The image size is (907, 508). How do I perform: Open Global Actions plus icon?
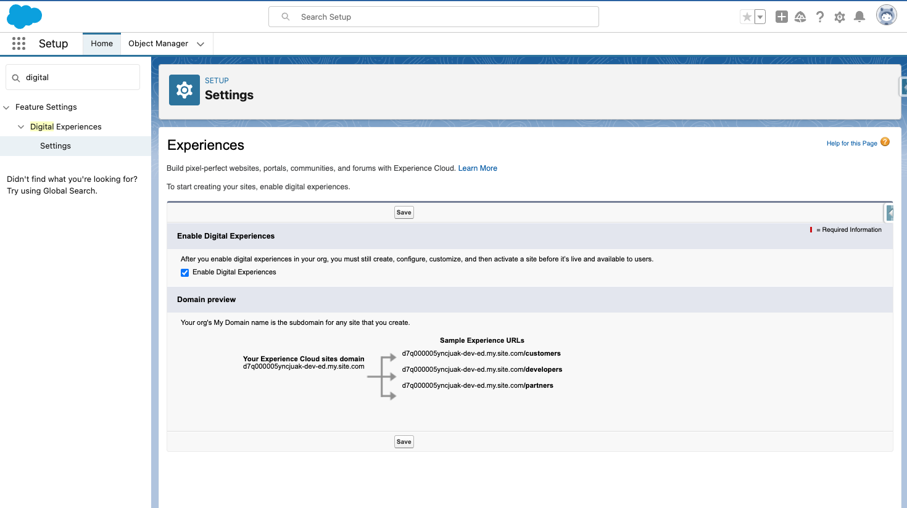coord(781,17)
